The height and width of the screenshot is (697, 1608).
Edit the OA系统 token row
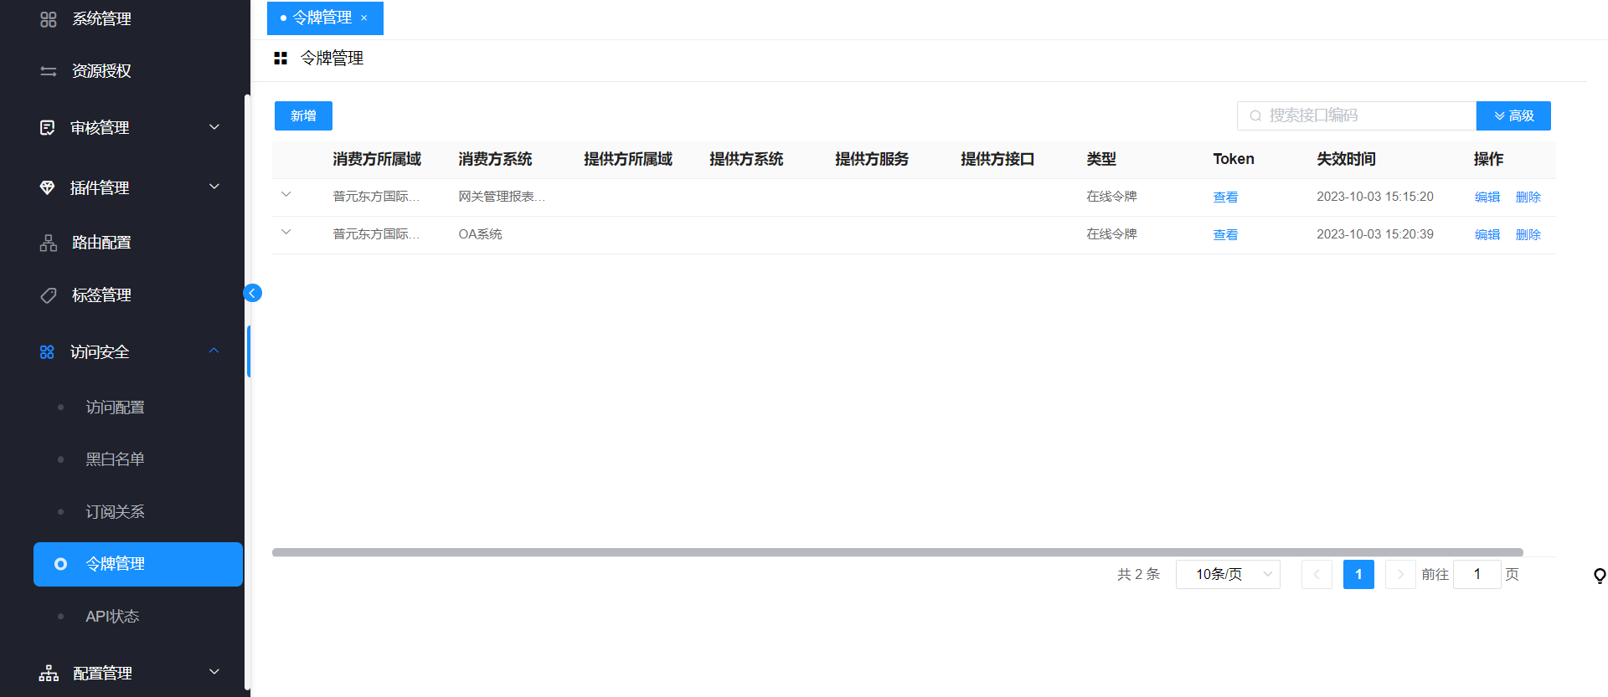1487,235
